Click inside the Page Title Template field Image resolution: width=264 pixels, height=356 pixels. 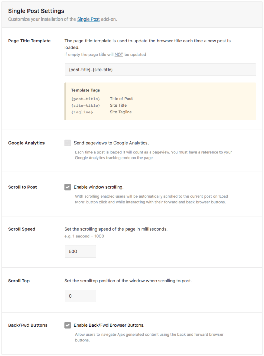point(160,70)
